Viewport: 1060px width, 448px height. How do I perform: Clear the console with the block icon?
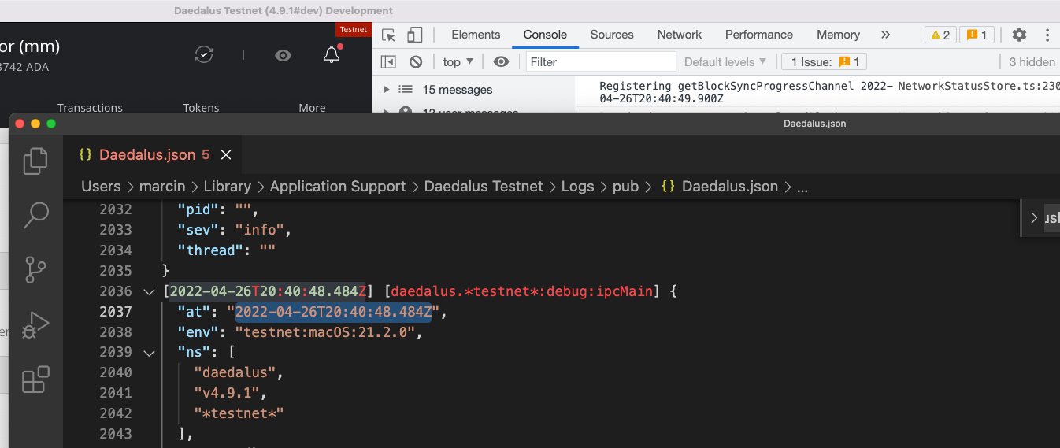pos(416,61)
